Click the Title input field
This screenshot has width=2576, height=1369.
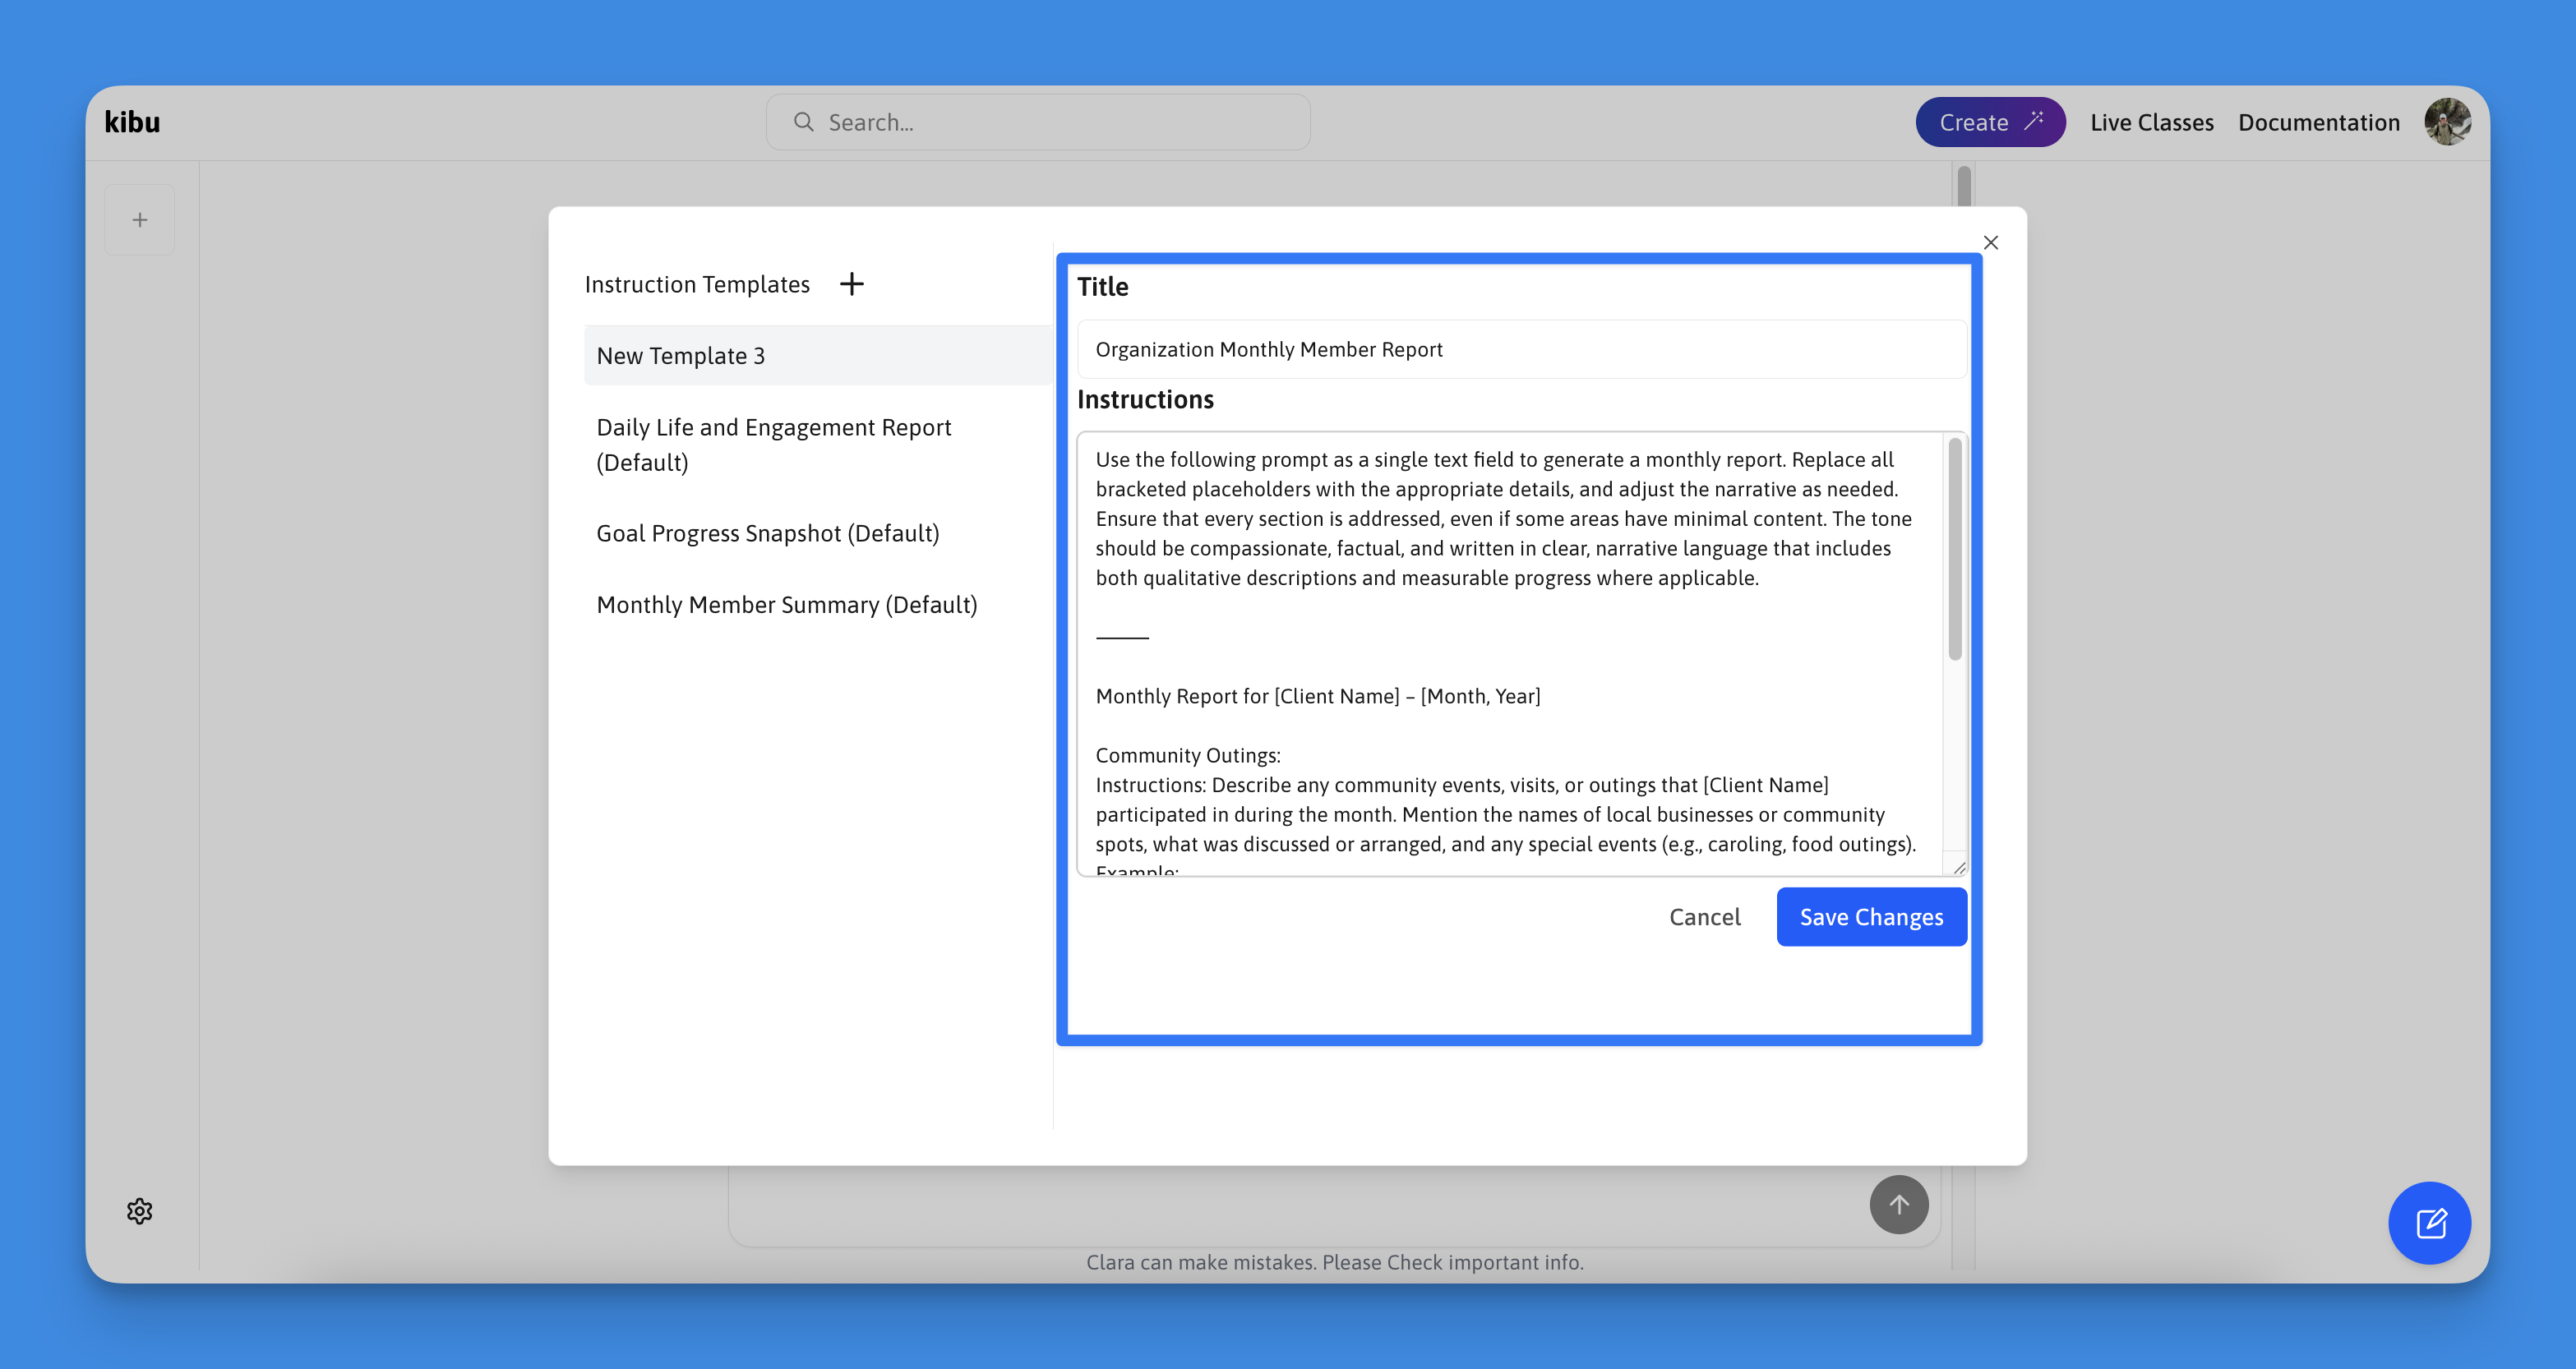(x=1520, y=349)
